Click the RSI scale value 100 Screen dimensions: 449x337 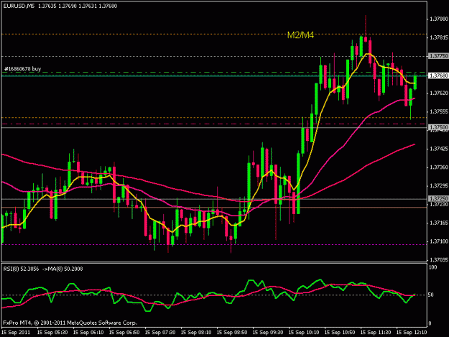(x=433, y=267)
